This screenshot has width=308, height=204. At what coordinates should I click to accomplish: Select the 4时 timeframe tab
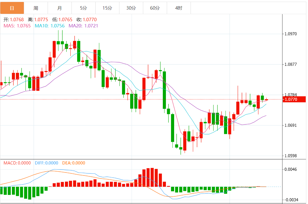point(179,8)
